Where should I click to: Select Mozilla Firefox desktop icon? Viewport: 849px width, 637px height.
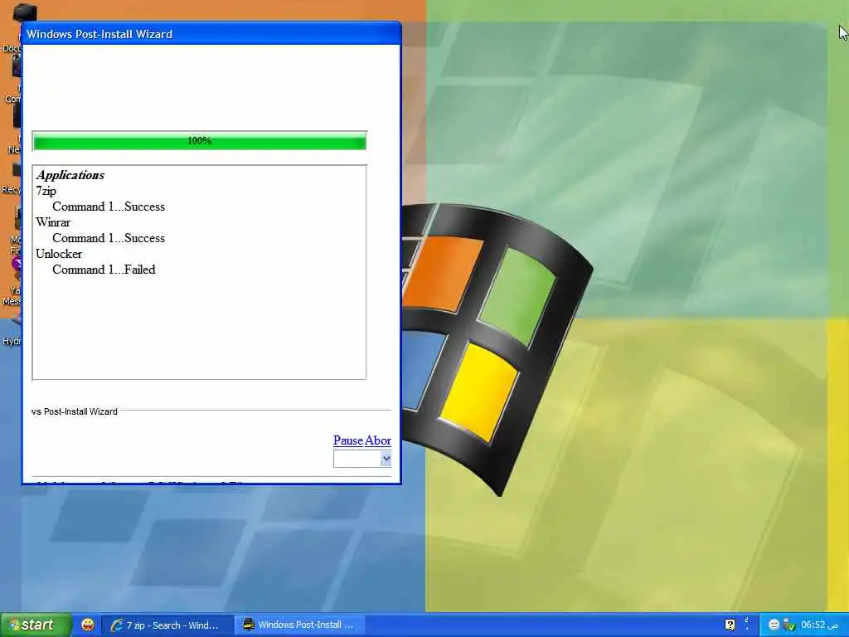[16, 231]
